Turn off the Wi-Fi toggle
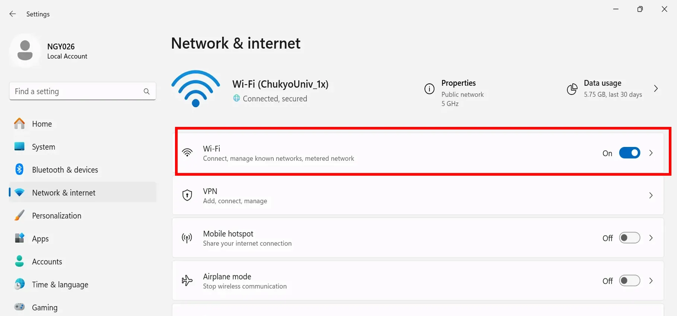The width and height of the screenshot is (677, 316). tap(629, 153)
